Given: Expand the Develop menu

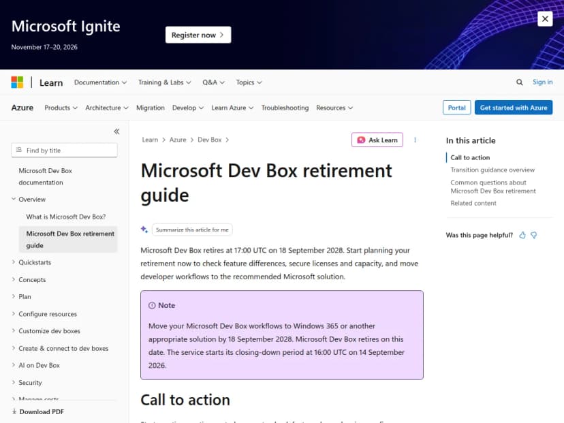Looking at the screenshot, I should 188,108.
